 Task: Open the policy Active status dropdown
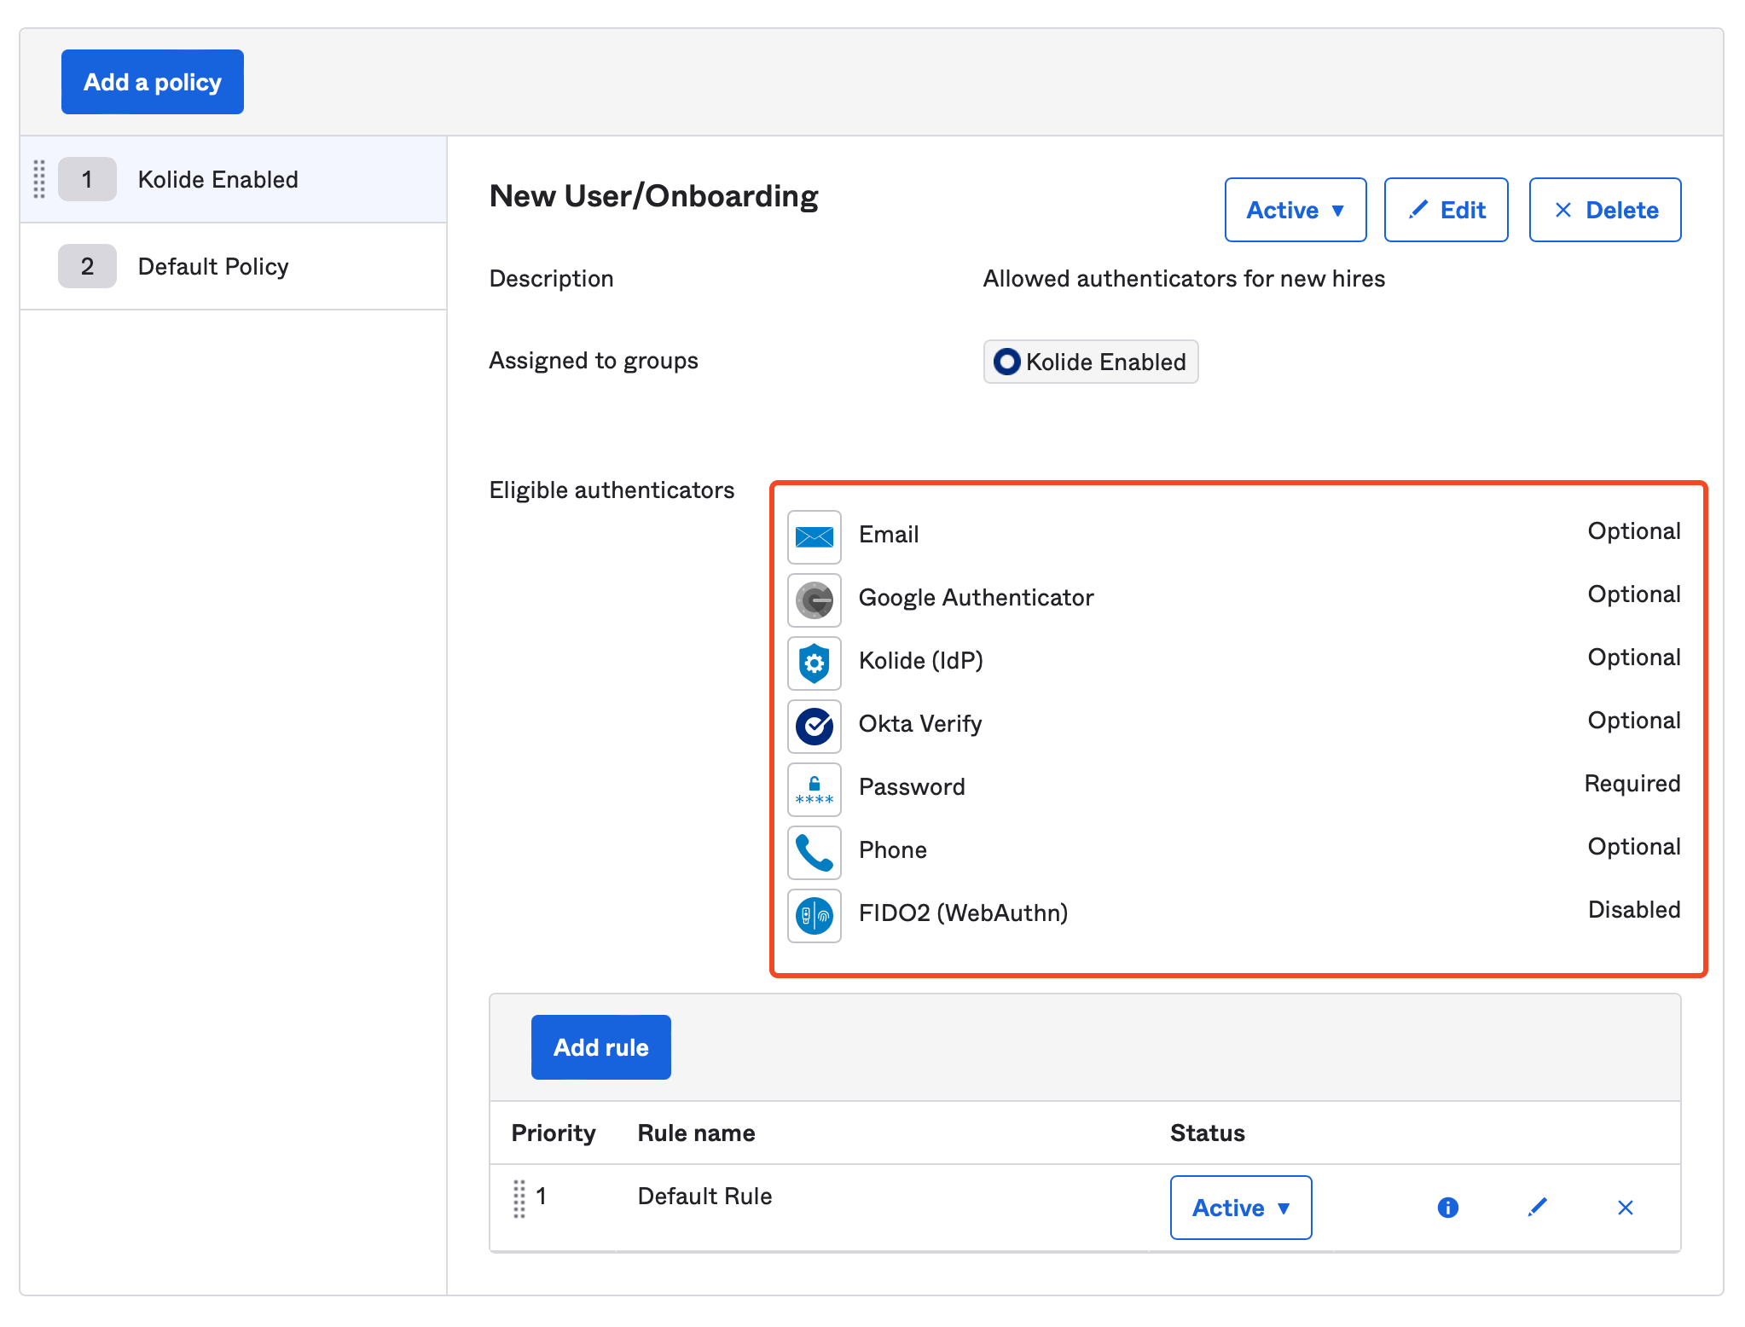[x=1296, y=210]
